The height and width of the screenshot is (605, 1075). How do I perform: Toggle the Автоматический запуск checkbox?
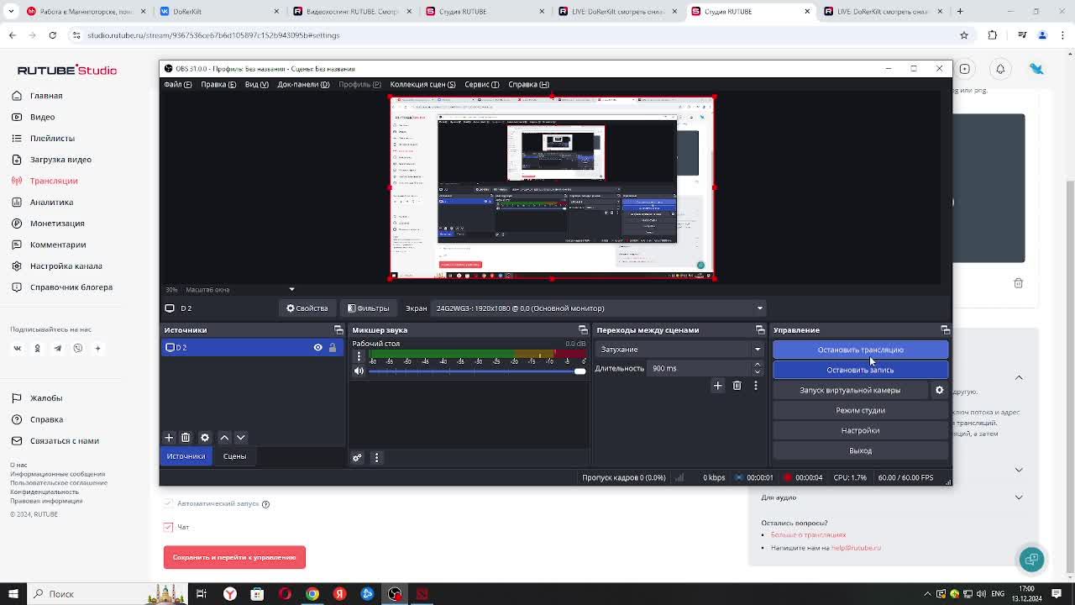[x=168, y=503]
